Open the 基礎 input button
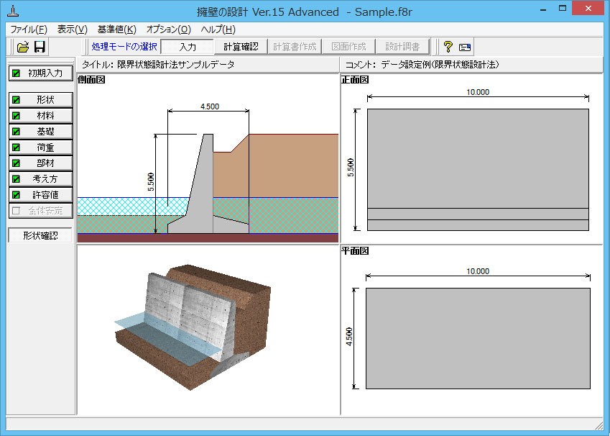Image resolution: width=610 pixels, height=436 pixels. 41,132
